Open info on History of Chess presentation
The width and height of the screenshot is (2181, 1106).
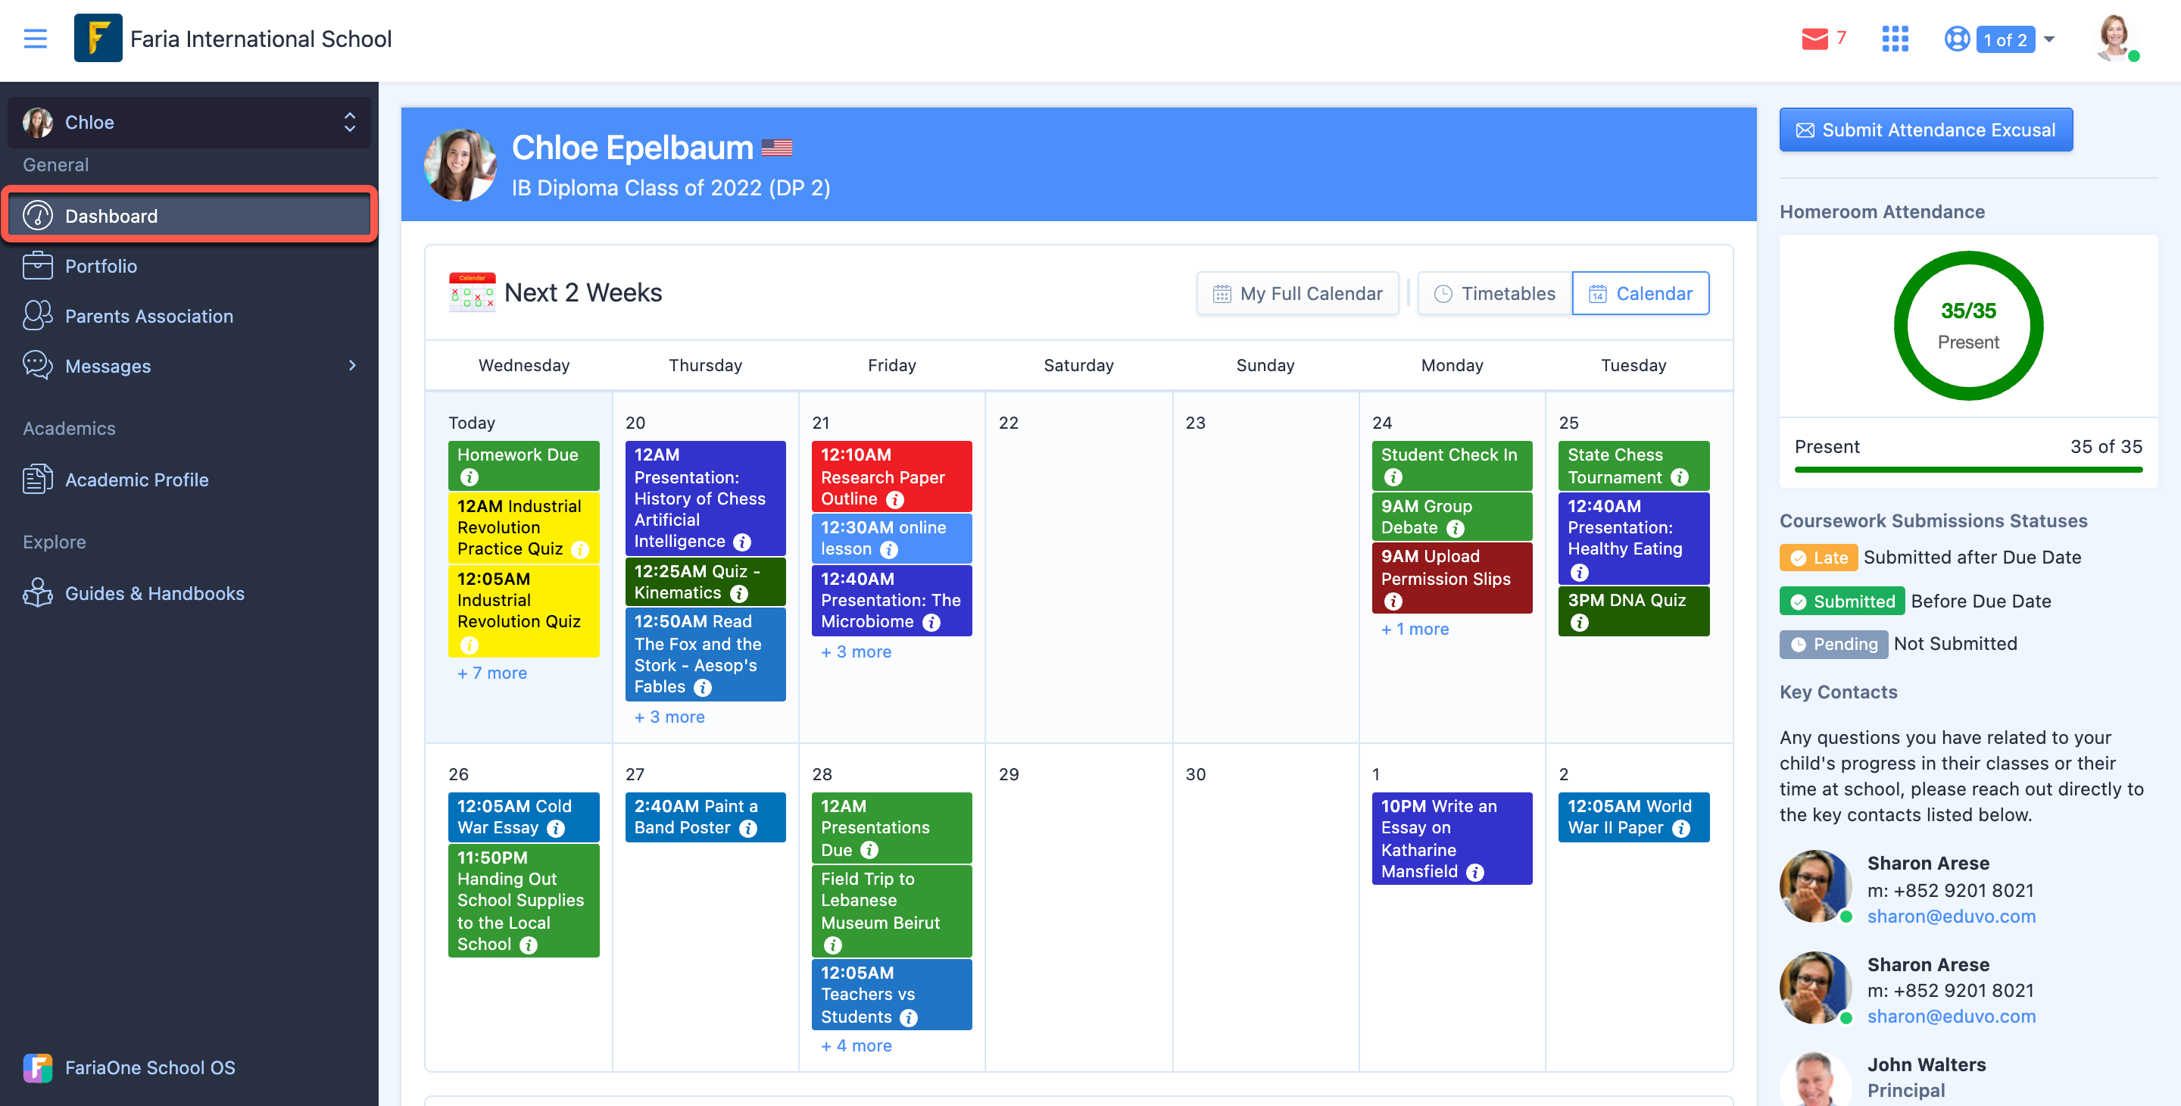(741, 542)
